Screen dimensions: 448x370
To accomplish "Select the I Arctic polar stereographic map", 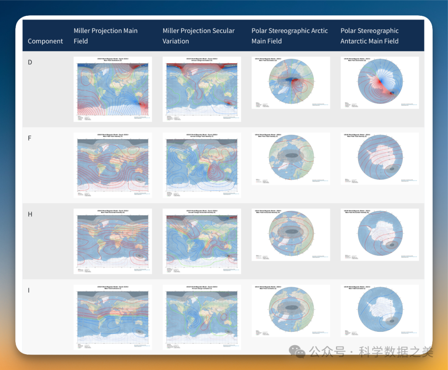I will [x=291, y=311].
